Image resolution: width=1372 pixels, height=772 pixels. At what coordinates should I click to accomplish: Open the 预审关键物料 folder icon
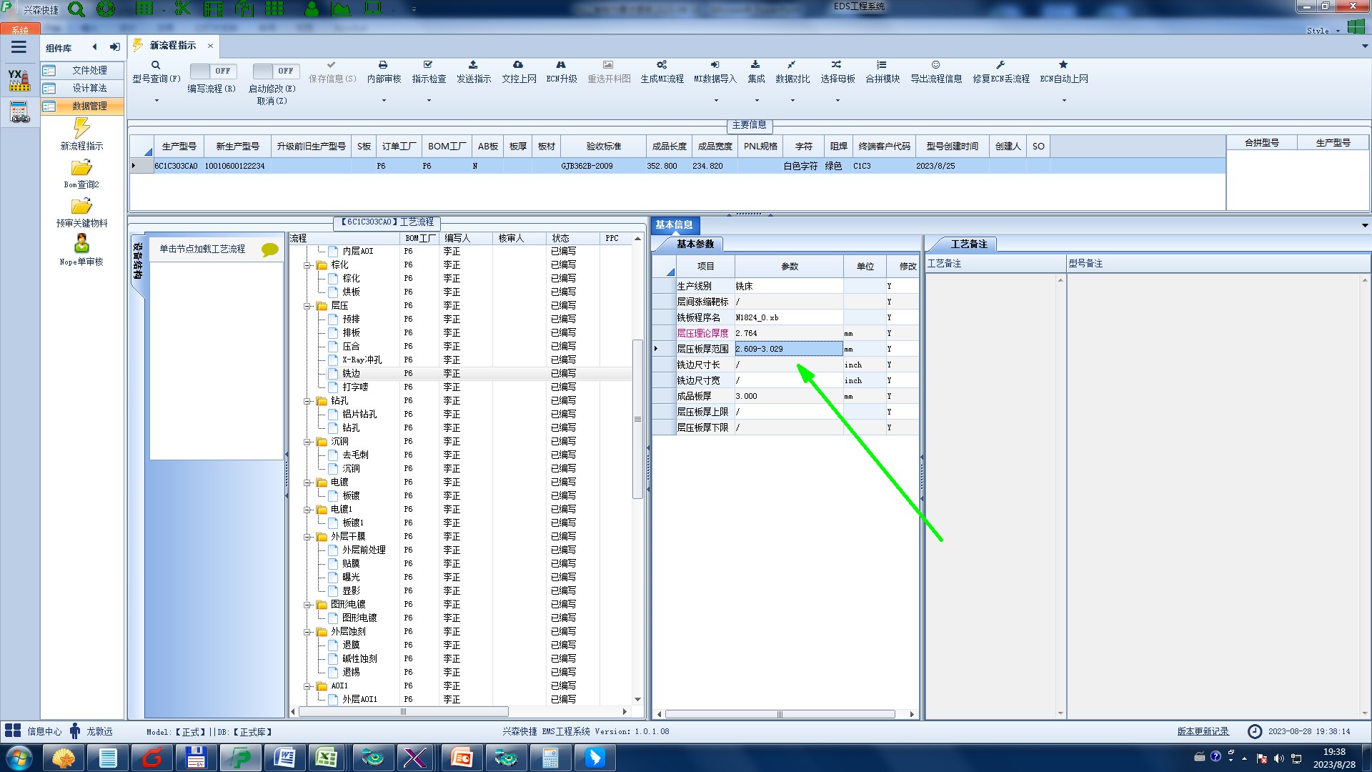[81, 207]
